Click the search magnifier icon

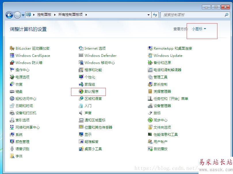coord(226,15)
